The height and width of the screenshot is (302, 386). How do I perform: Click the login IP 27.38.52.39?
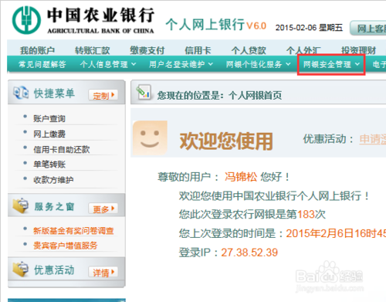coord(249,253)
